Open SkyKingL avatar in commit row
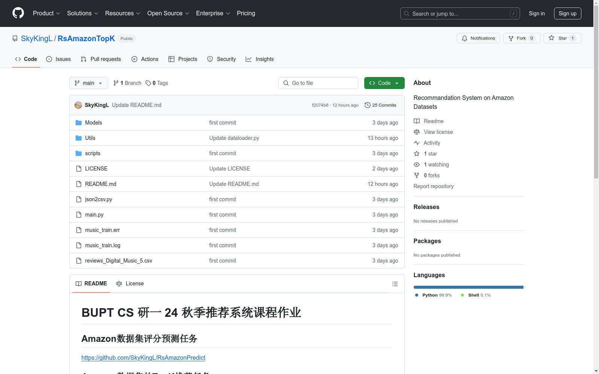This screenshot has width=599, height=374. [x=78, y=105]
